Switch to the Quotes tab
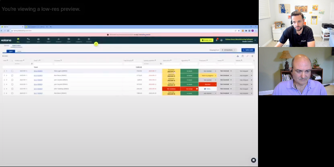This screenshot has width=334, height=167. click(6, 46)
